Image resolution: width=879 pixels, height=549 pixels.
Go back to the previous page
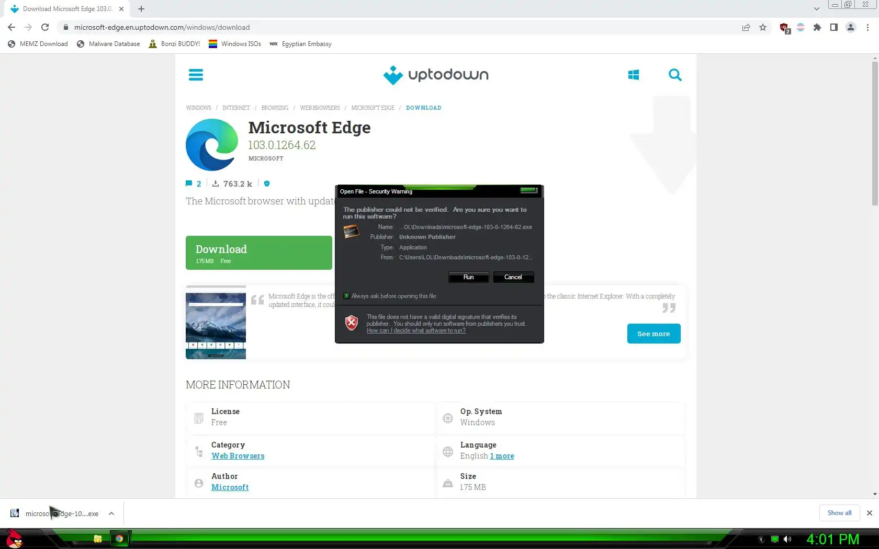tap(12, 27)
